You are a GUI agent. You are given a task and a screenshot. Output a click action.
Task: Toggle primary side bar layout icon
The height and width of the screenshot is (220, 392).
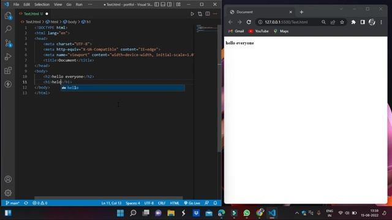pos(157,4)
